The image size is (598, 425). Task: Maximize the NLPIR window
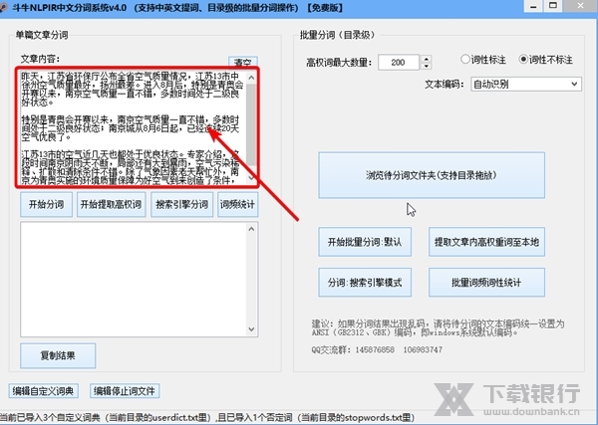coord(553,5)
